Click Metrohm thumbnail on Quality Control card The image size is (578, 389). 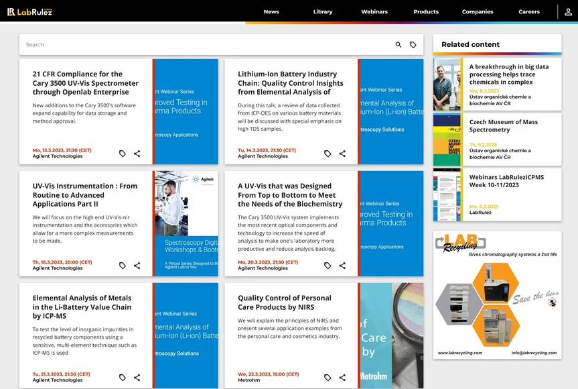tap(390, 335)
